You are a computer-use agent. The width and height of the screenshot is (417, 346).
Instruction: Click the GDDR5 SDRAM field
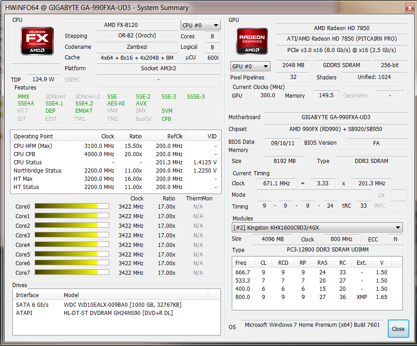pyautogui.click(x=341, y=65)
